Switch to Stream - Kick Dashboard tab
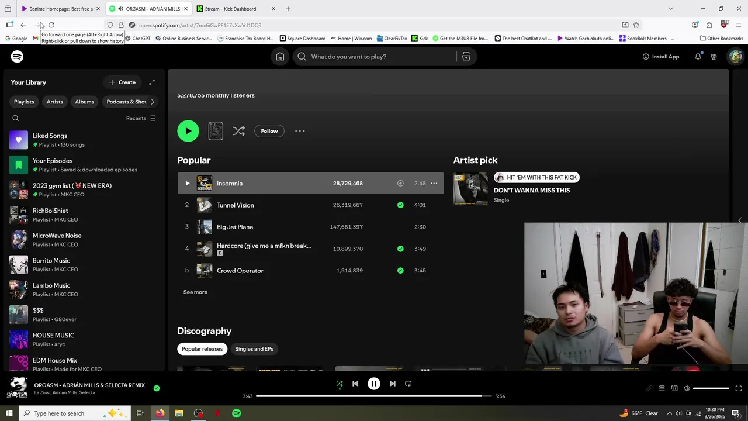Screen dimensions: 748x421 click(x=236, y=9)
